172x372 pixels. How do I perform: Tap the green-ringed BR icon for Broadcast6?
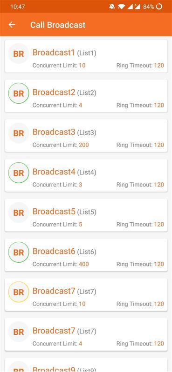(x=19, y=252)
